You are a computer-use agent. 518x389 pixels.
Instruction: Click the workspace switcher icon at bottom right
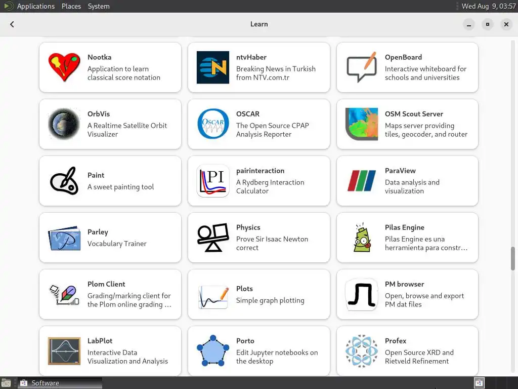pyautogui.click(x=479, y=383)
